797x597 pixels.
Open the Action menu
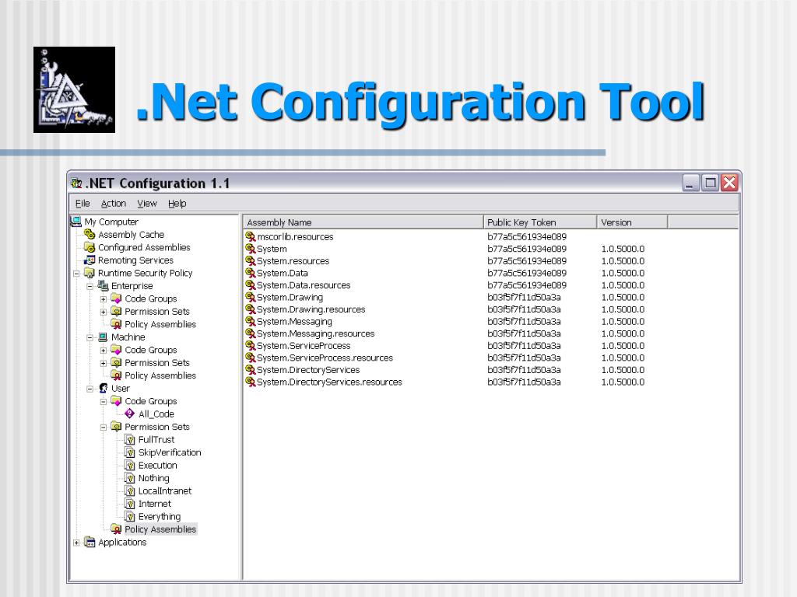point(114,204)
